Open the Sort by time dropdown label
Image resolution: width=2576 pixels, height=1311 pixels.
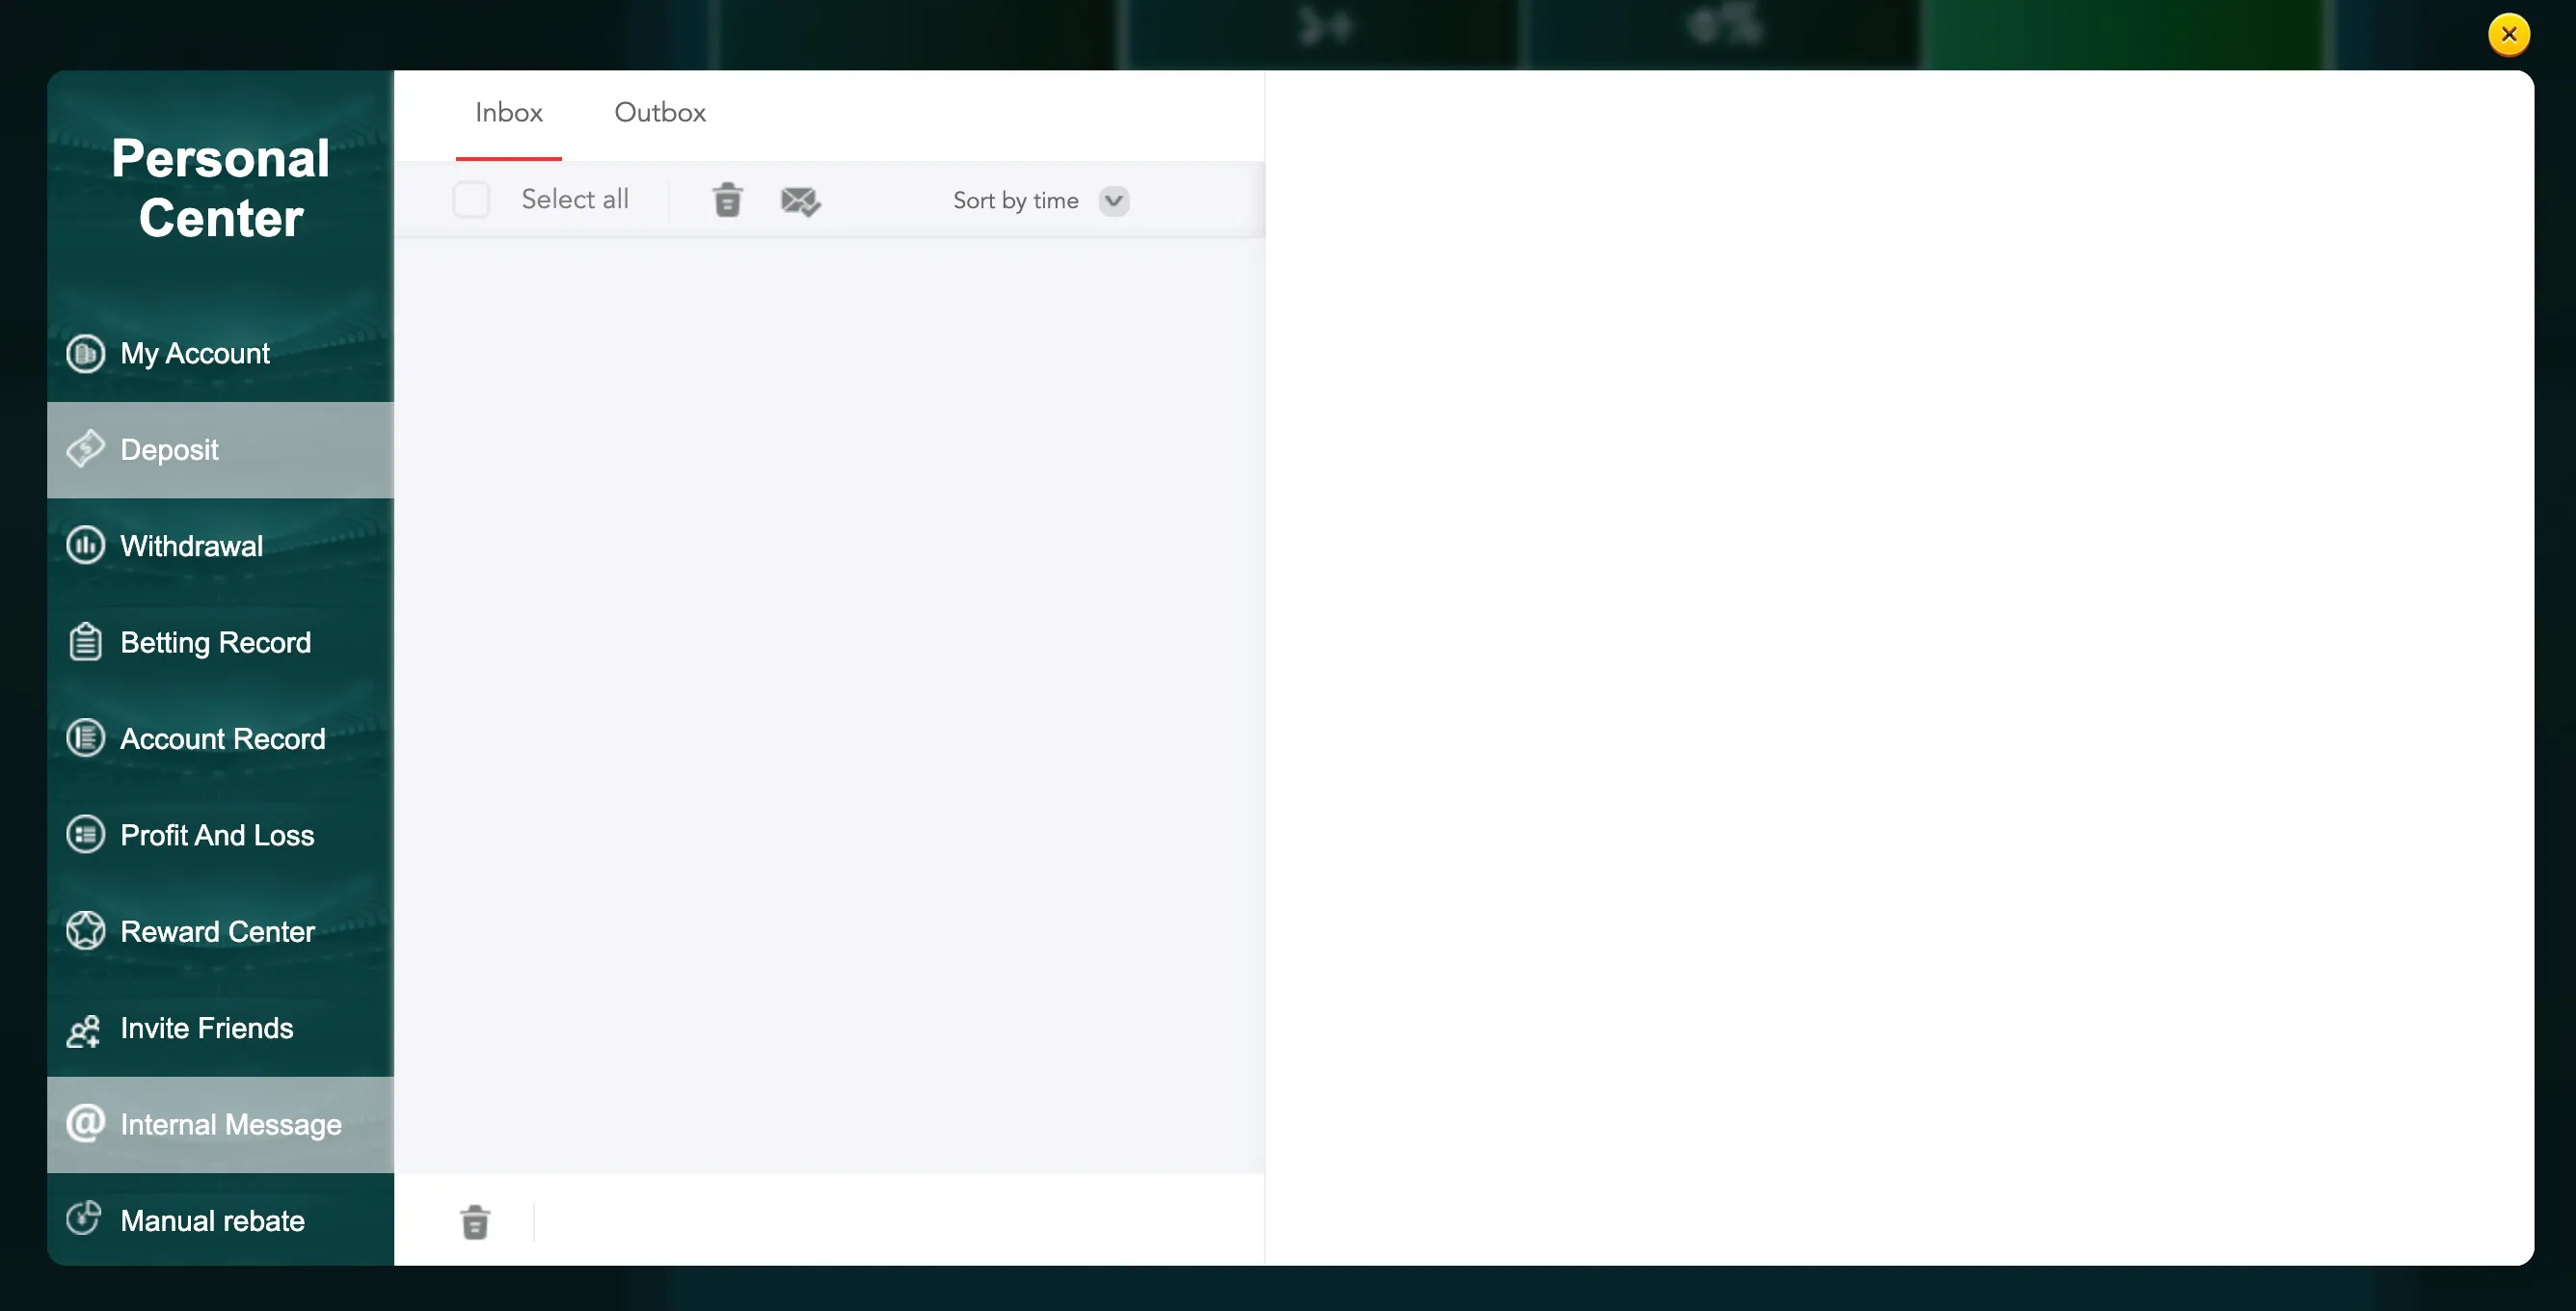pos(1015,200)
